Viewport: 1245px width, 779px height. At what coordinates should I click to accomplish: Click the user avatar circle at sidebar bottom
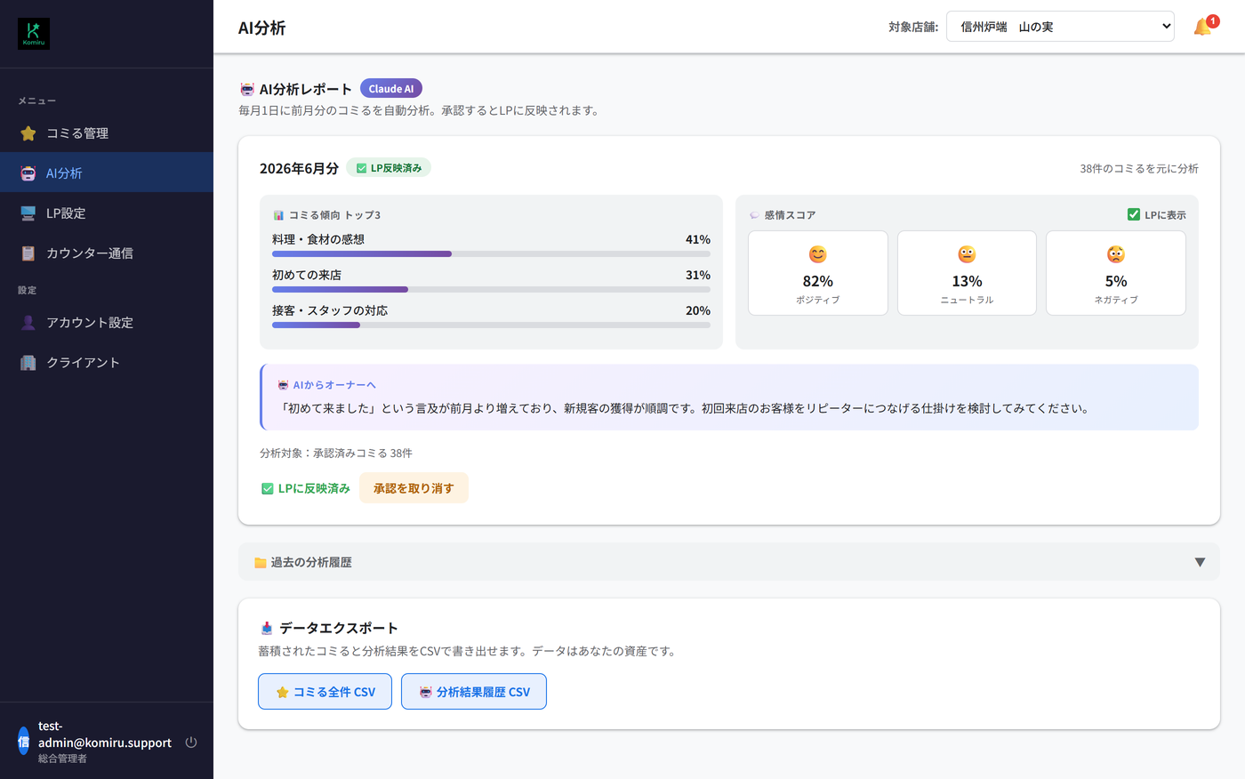coord(23,742)
